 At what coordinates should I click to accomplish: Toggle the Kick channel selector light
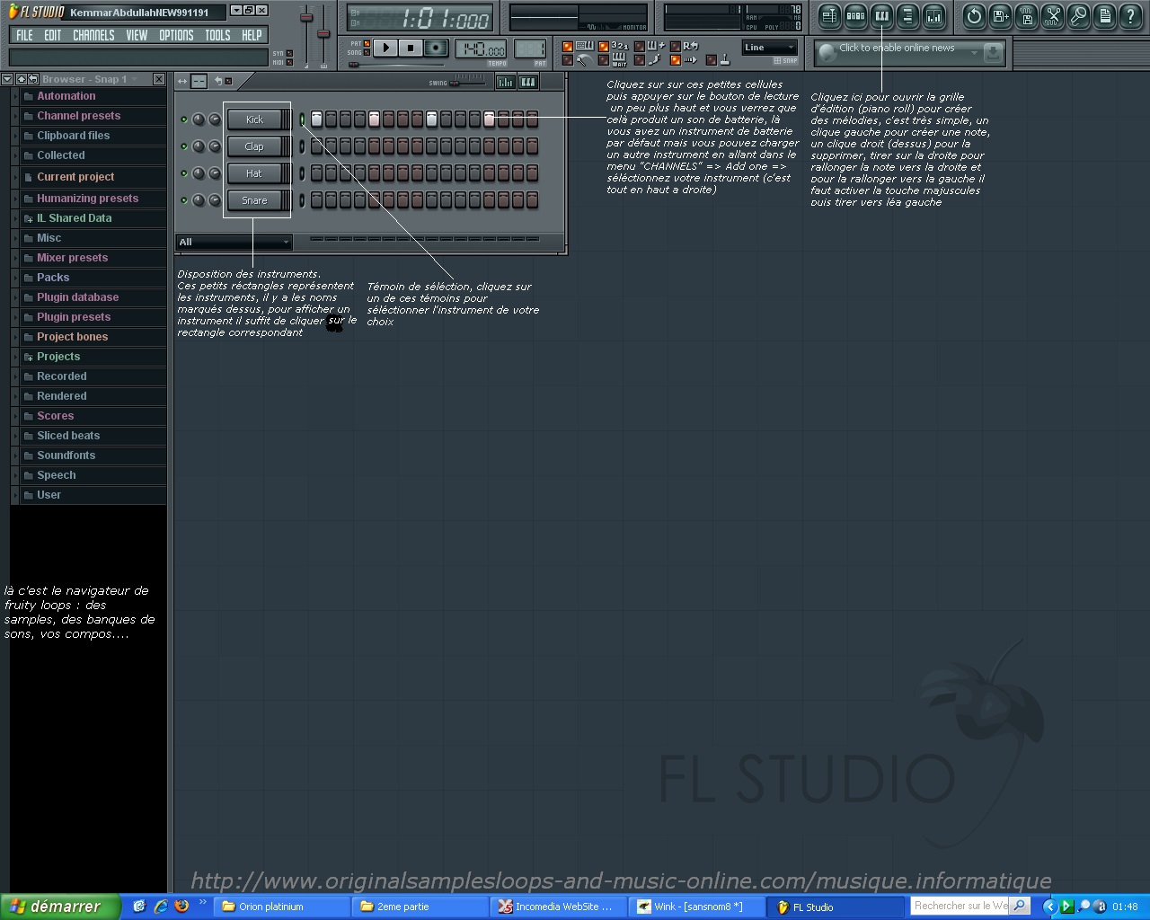pyautogui.click(x=302, y=119)
